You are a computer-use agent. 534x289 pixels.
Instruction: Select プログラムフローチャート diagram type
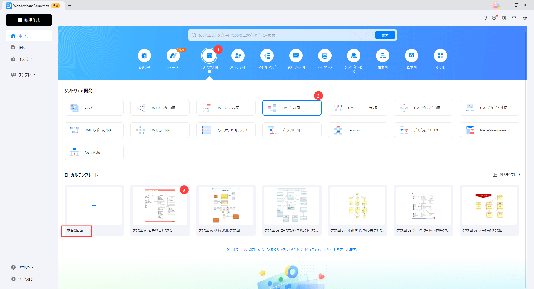point(424,130)
